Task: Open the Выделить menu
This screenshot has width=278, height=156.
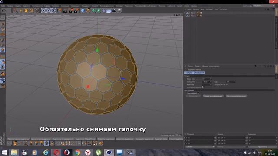Action: (26, 6)
